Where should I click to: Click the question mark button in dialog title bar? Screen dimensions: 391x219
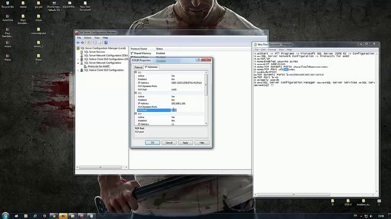tap(198, 60)
